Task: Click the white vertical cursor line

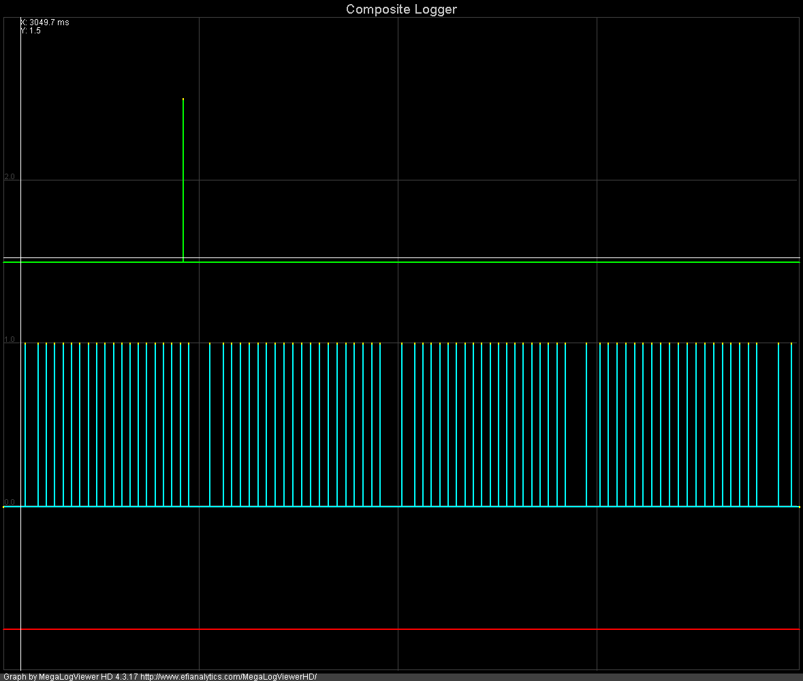Action: point(20,409)
